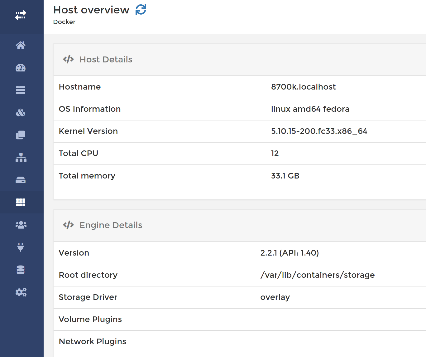The height and width of the screenshot is (357, 426).
Task: Refresh the Host overview page
Action: (x=141, y=9)
